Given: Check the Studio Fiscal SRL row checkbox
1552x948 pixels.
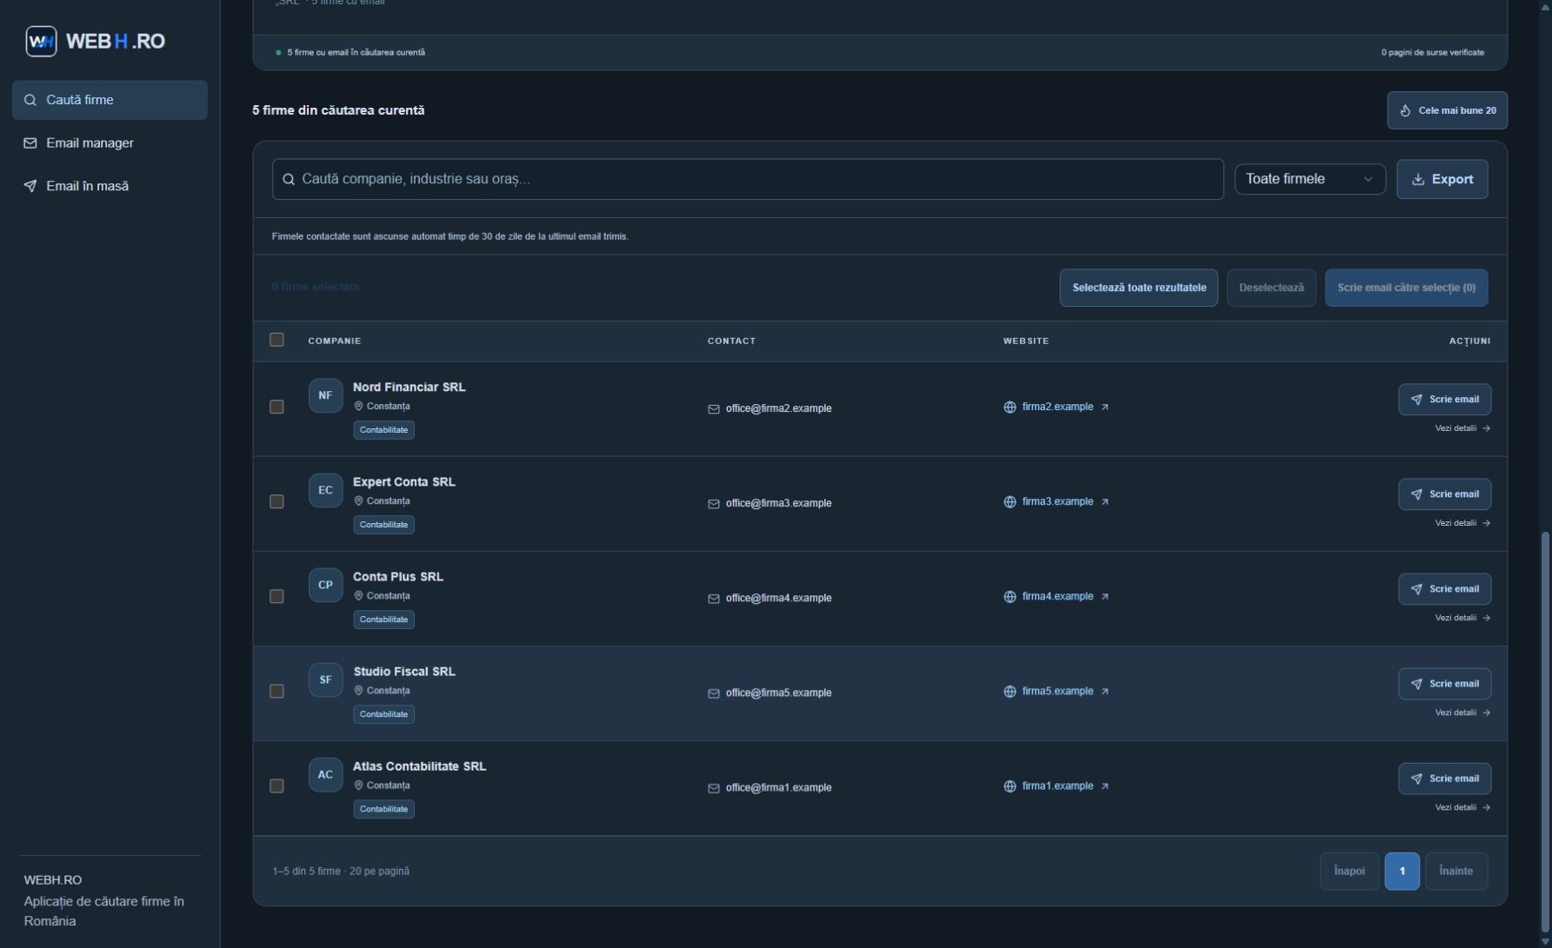Looking at the screenshot, I should pos(276,691).
